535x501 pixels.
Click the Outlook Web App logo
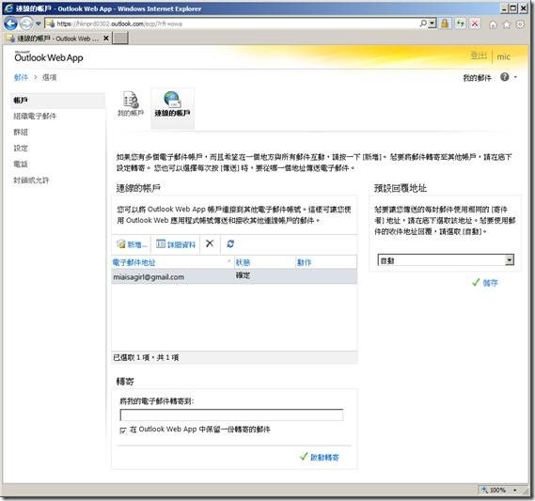49,56
